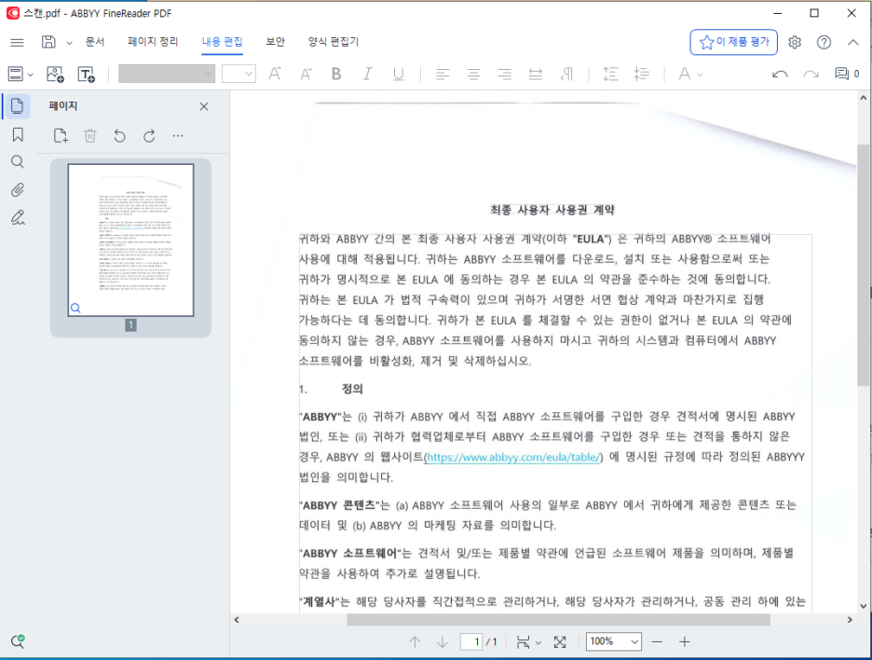The height and width of the screenshot is (660, 872).
Task: Open the attachments paperclip panel
Action: 18,190
